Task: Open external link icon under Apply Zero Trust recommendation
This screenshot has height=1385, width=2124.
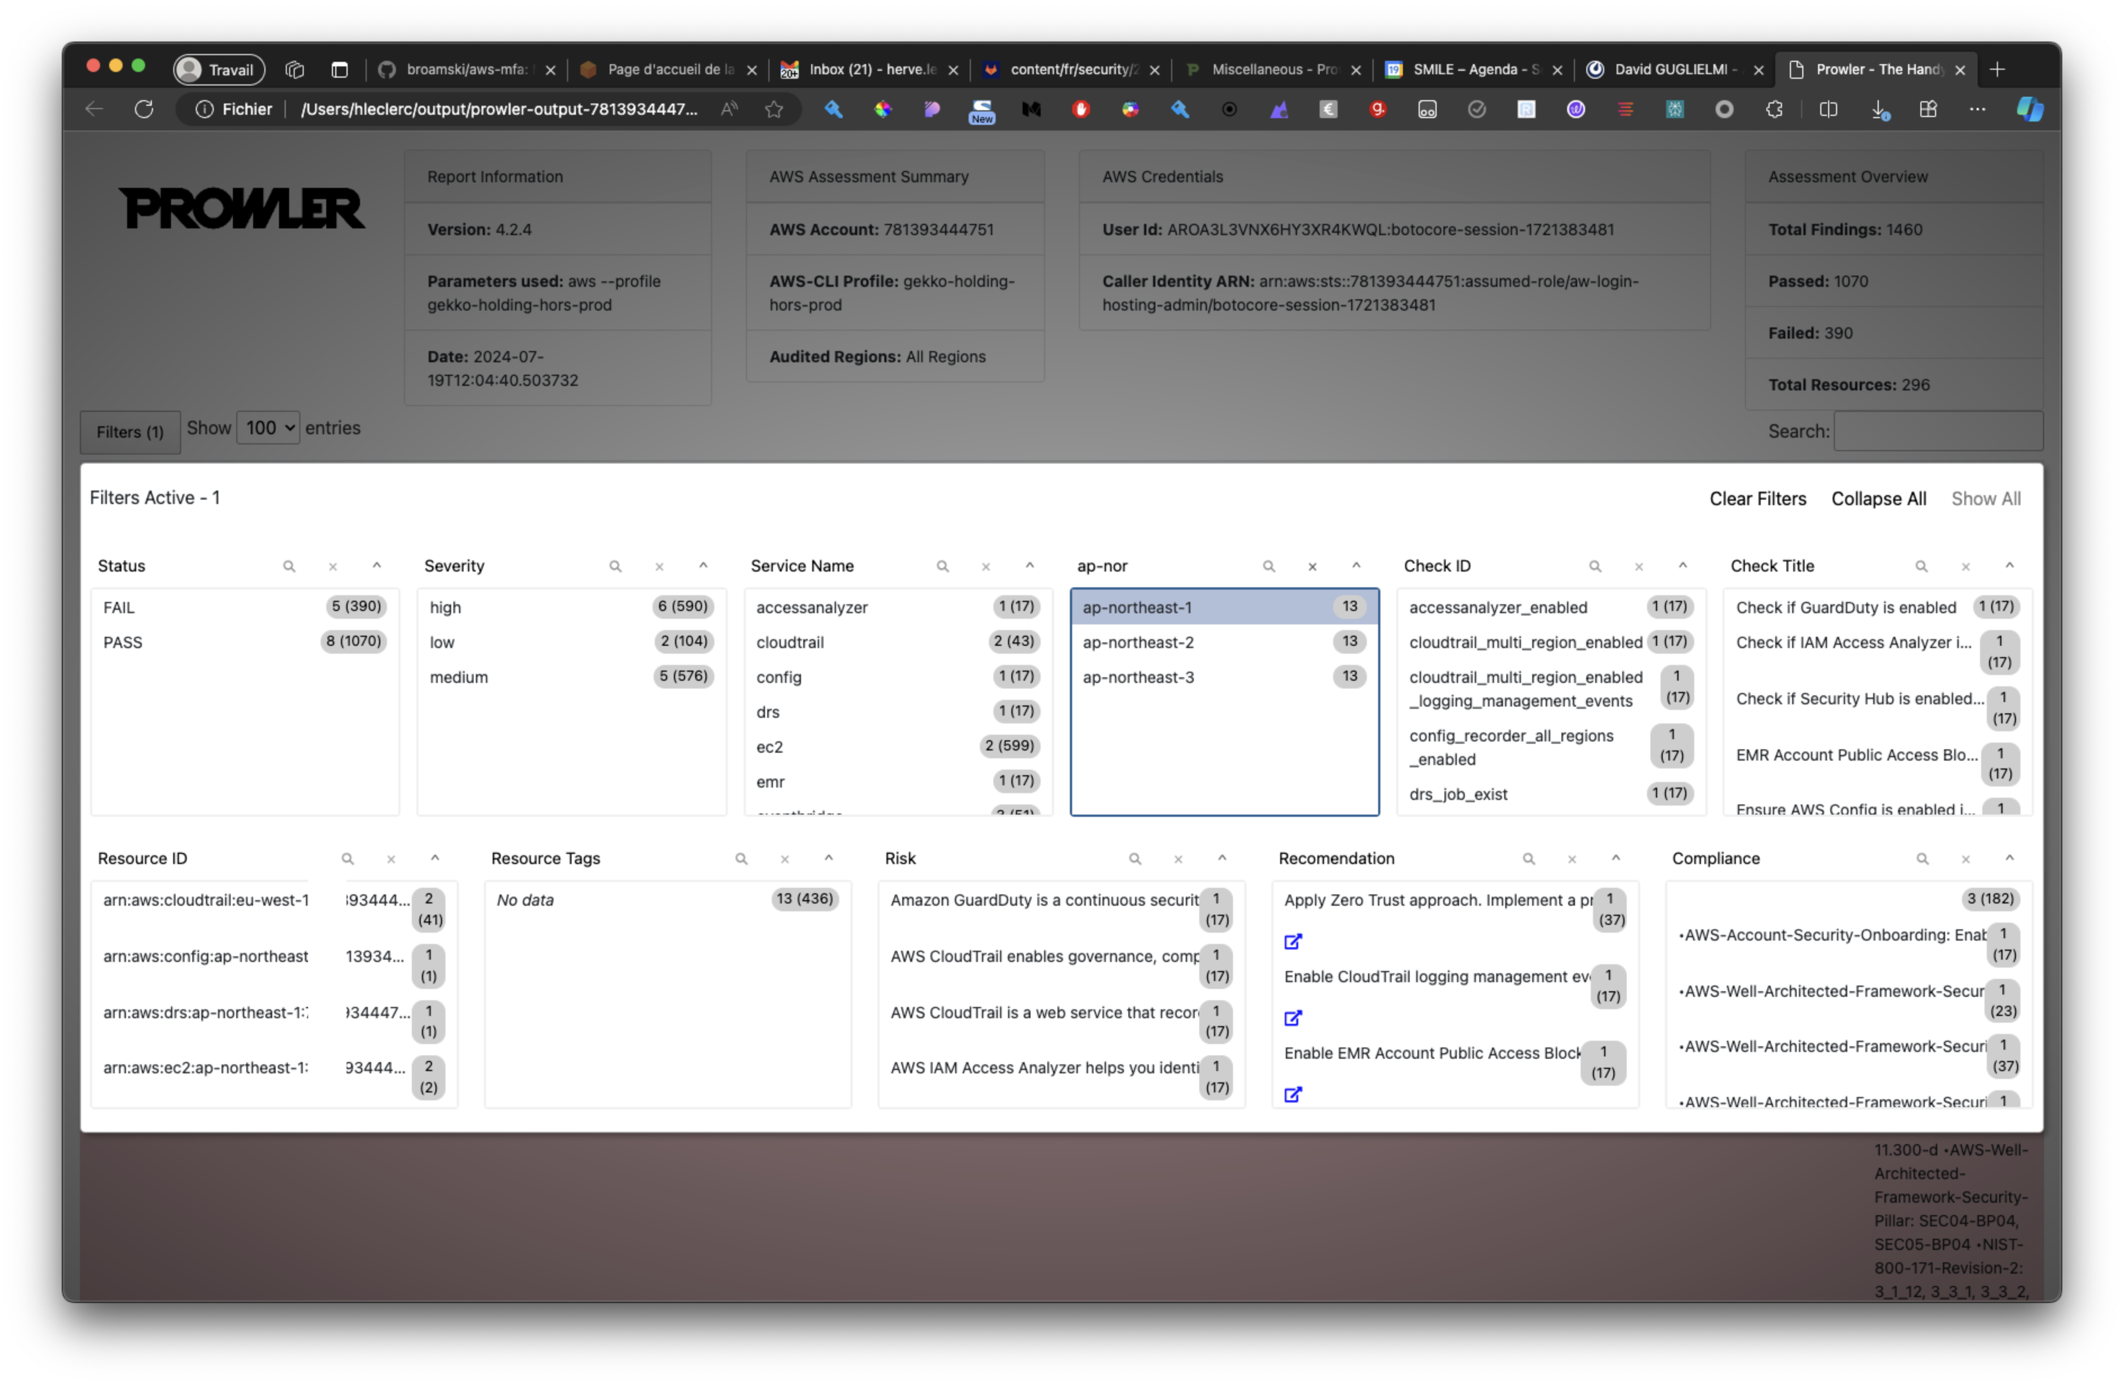Action: 1292,942
